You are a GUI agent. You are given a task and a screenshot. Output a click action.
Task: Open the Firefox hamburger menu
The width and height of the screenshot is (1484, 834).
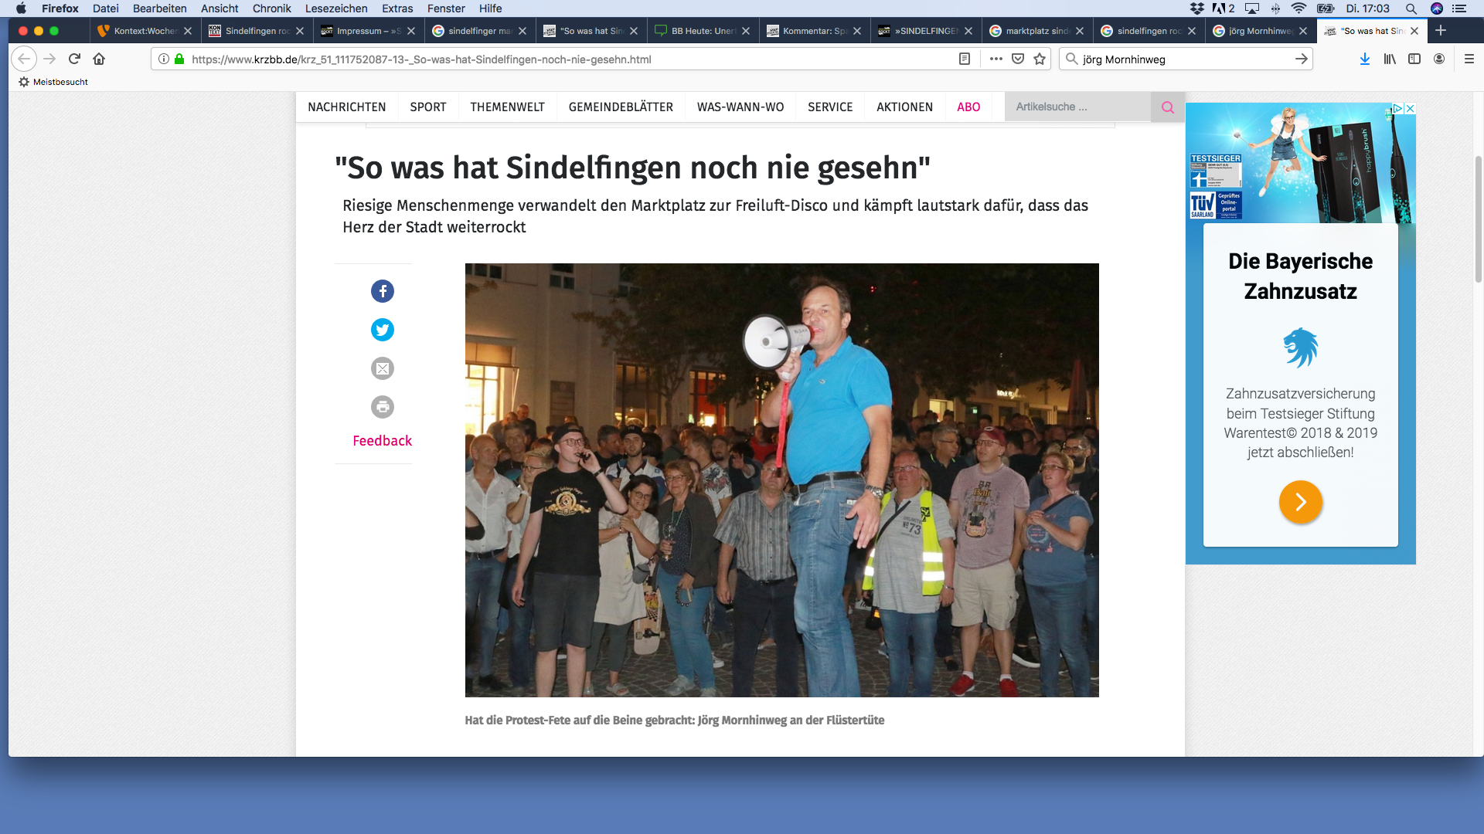pos(1469,59)
